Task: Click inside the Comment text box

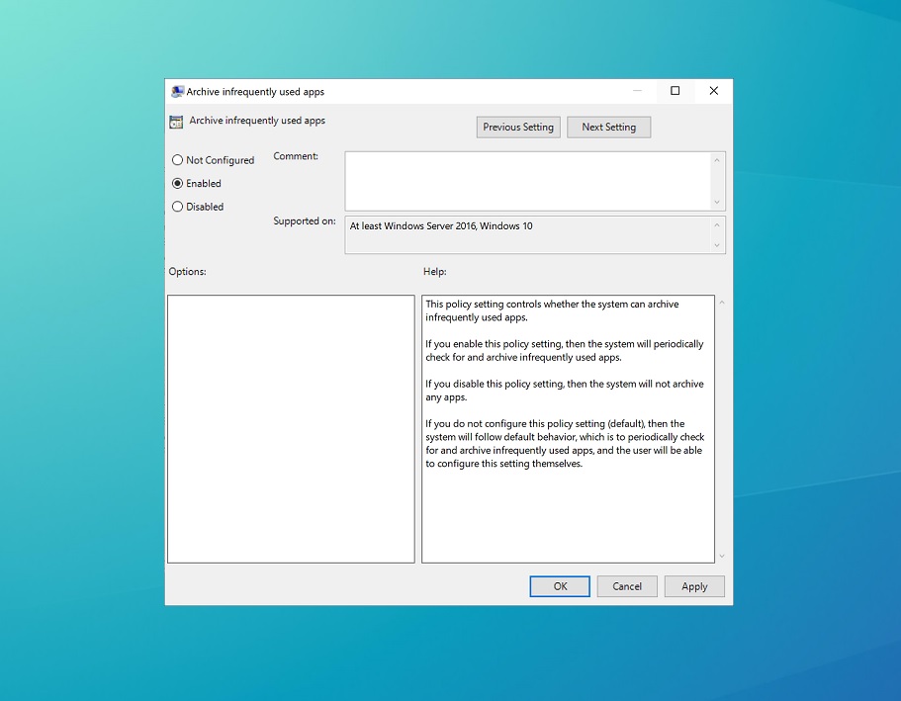Action: (x=526, y=181)
